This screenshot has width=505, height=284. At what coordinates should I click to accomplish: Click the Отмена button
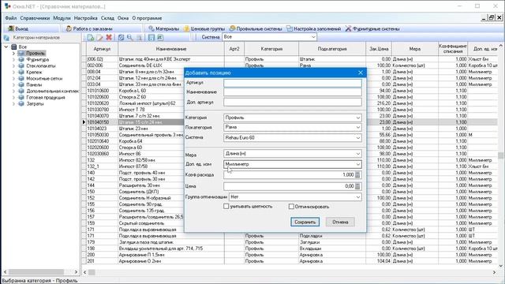340,222
